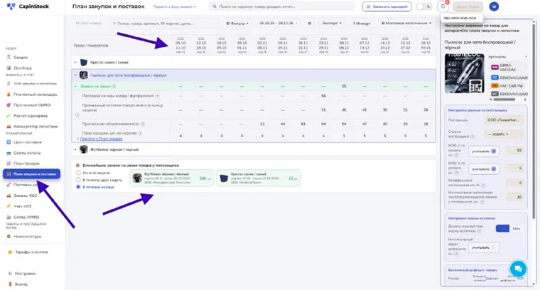
Task: Open Склад (WMS) in sidebar
Action: (26, 216)
